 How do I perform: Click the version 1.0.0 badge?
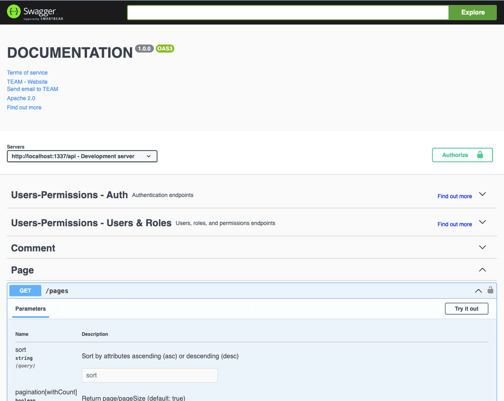pyautogui.click(x=144, y=48)
